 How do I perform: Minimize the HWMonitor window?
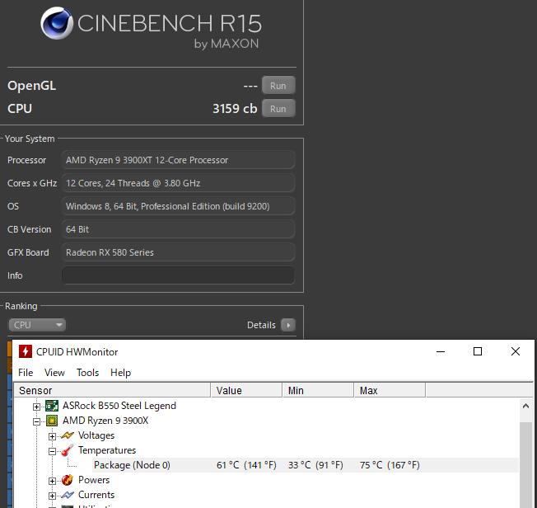click(441, 351)
